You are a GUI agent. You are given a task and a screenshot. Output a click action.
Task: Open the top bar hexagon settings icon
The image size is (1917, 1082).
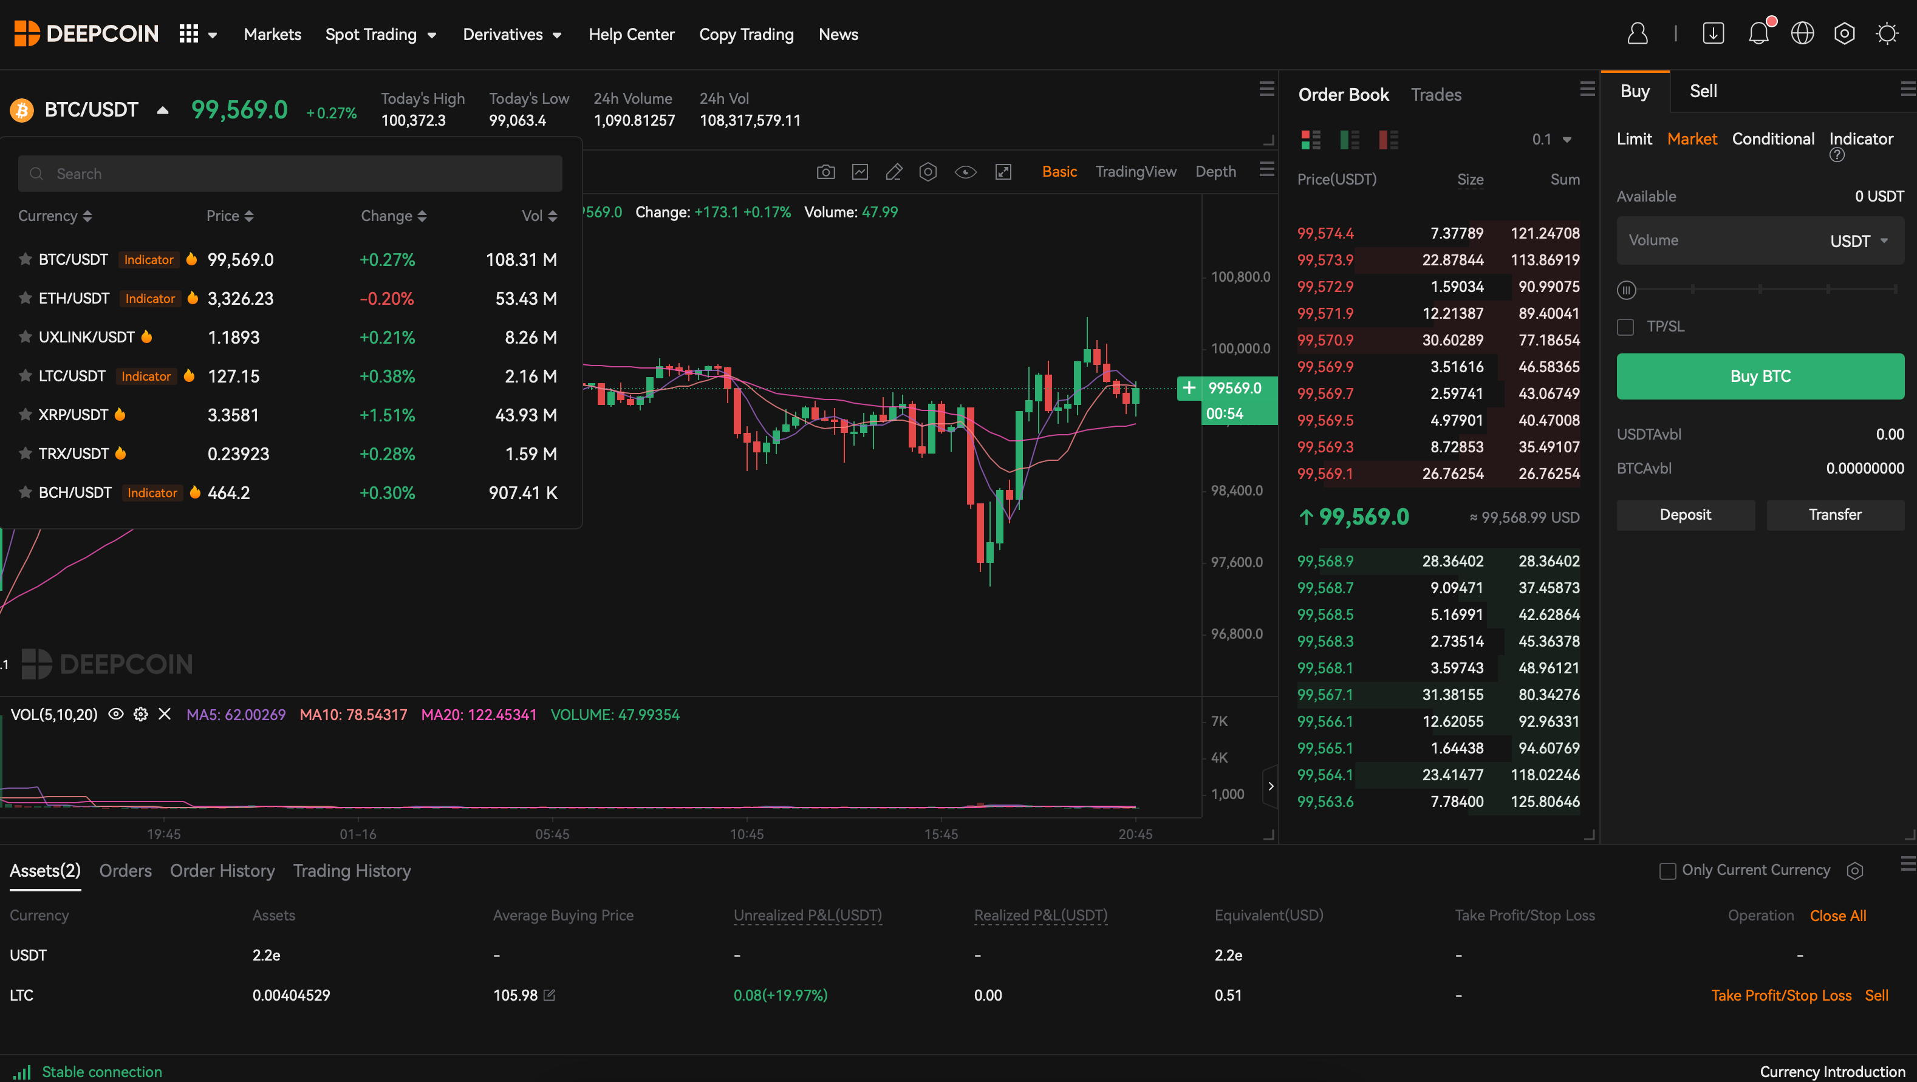(1844, 33)
